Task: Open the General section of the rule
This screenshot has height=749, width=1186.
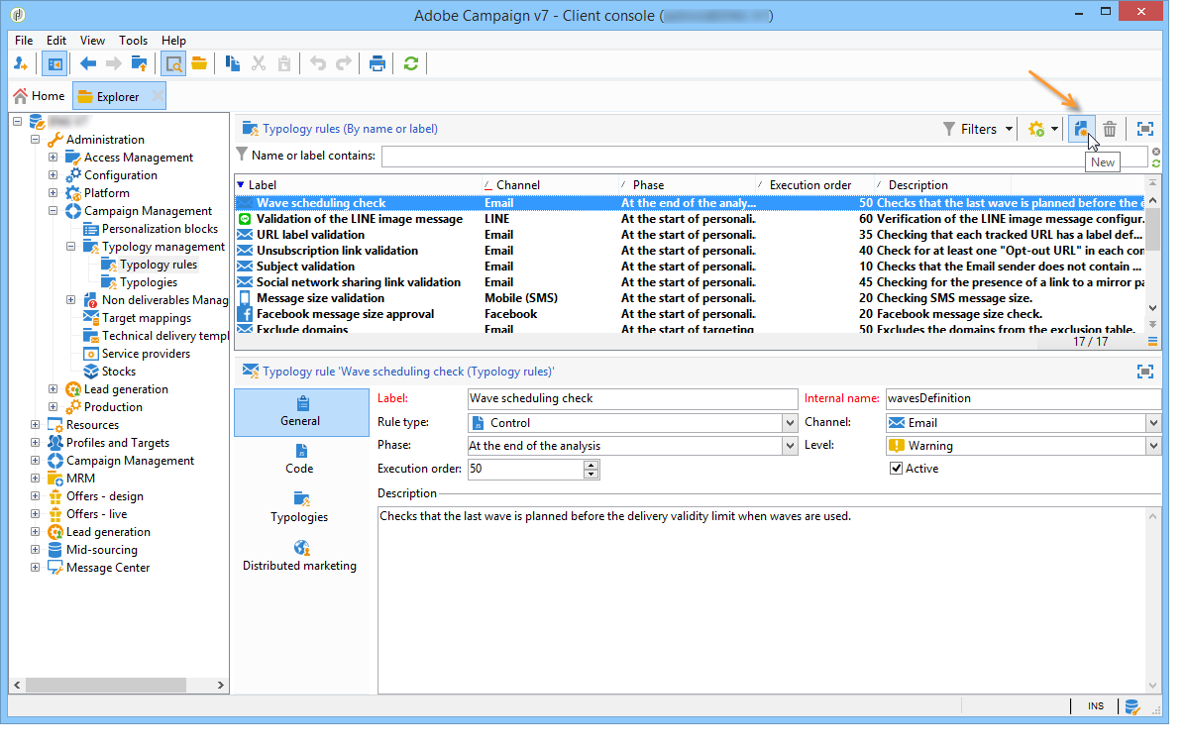Action: tap(301, 411)
